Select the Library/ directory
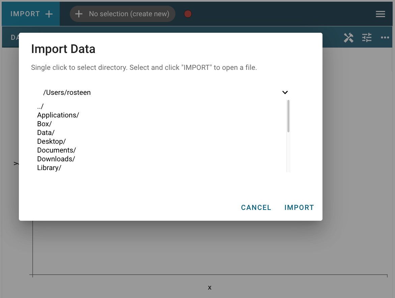 pyautogui.click(x=49, y=168)
